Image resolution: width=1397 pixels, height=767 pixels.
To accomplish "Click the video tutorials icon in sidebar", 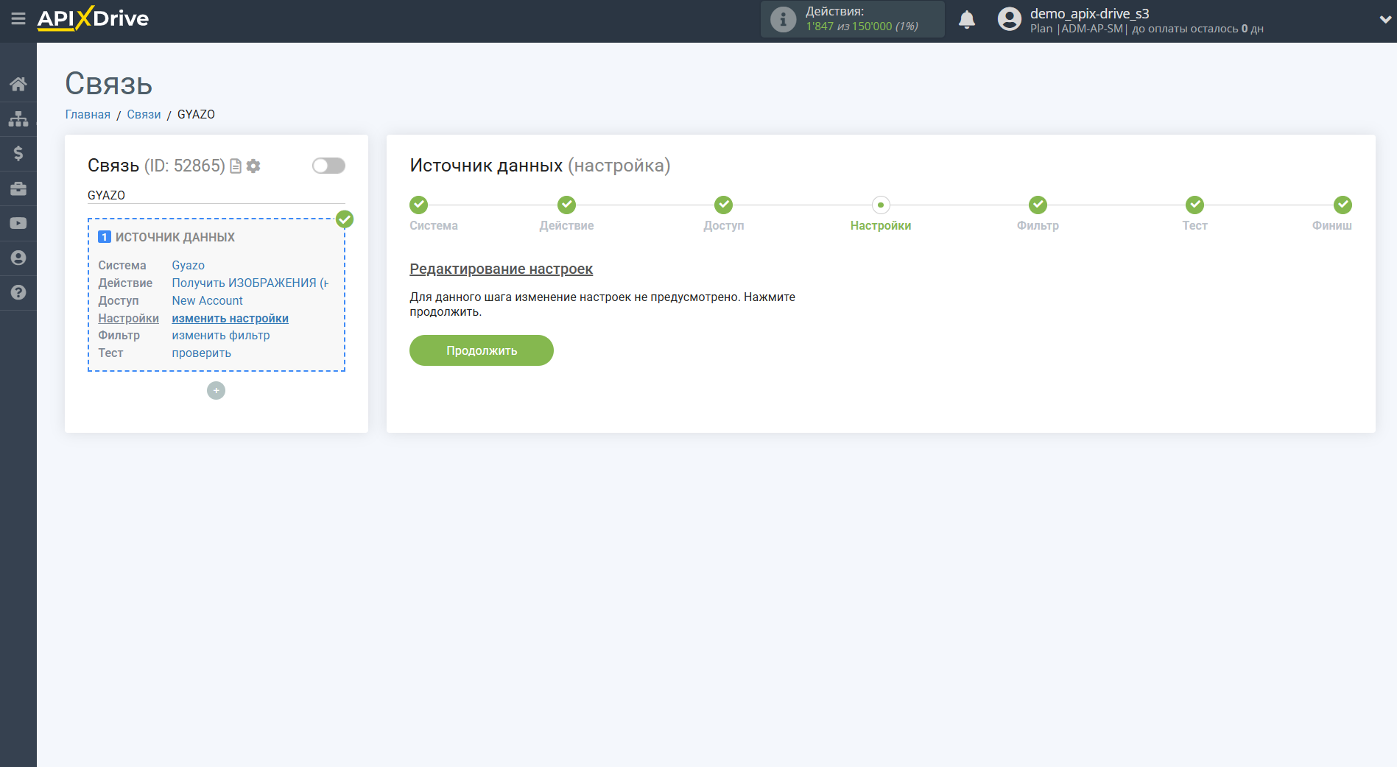I will 18,223.
